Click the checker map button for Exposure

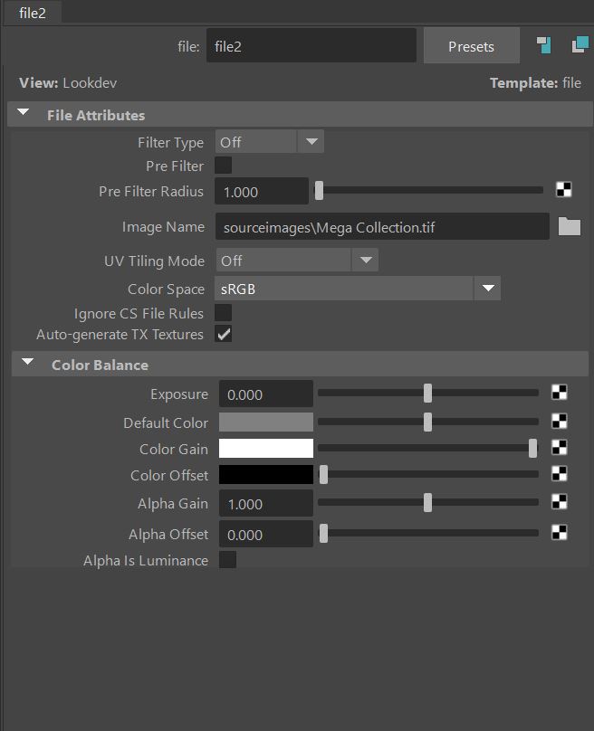tap(560, 393)
